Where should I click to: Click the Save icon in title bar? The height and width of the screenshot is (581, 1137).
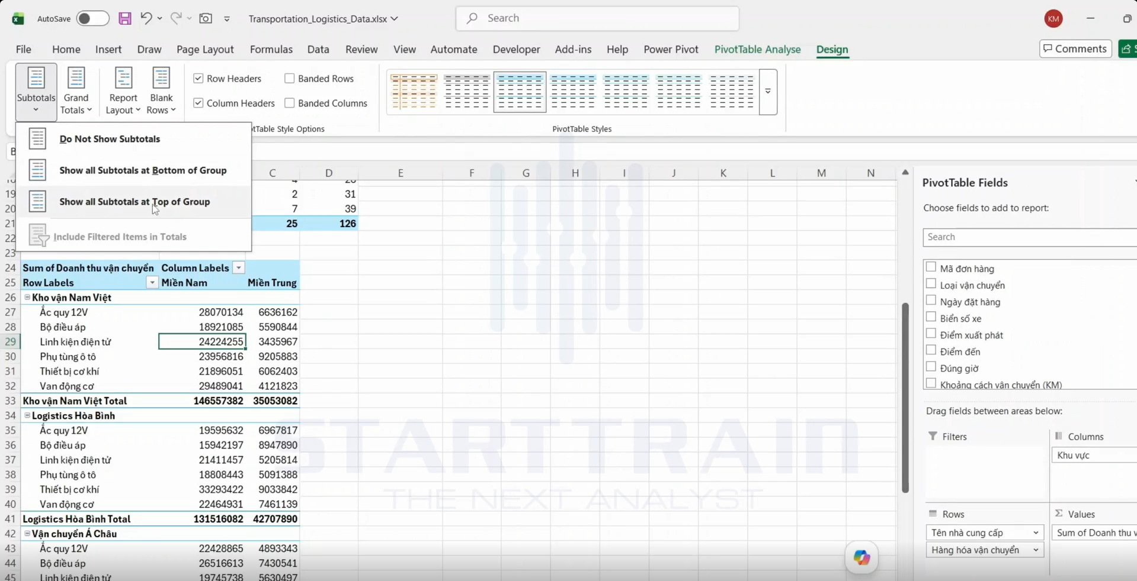124,18
